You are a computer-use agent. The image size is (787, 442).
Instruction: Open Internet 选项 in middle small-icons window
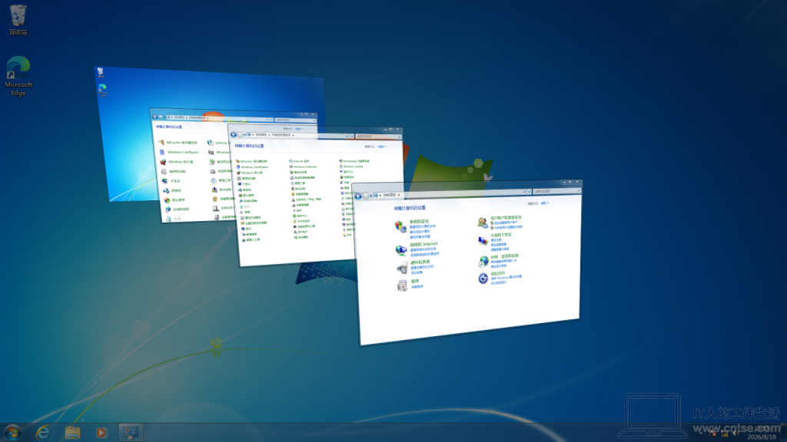[300, 161]
